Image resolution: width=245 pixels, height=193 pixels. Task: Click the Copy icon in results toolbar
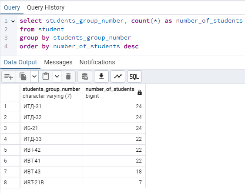click(23, 77)
